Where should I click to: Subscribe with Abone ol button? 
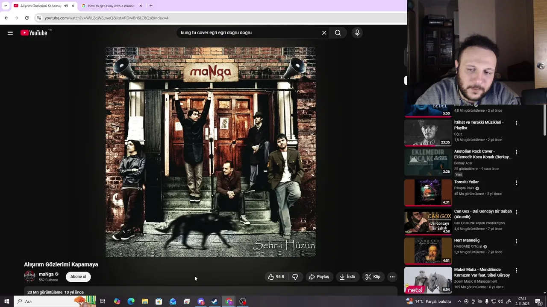click(78, 277)
